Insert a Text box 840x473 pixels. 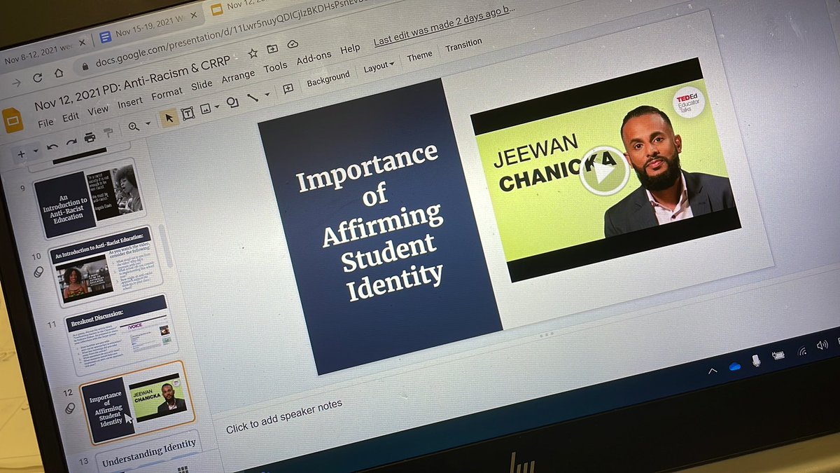point(188,114)
